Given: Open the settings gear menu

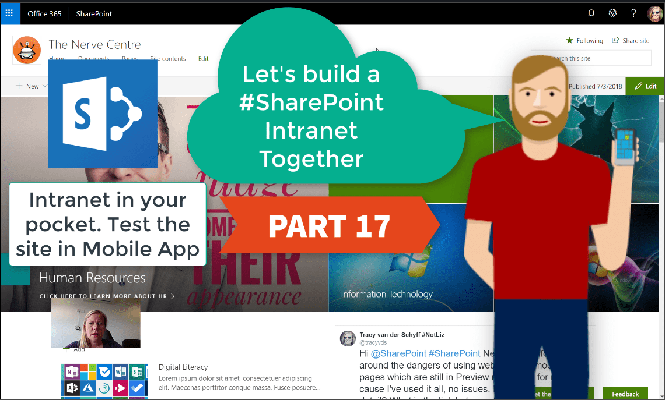Looking at the screenshot, I should tap(612, 13).
